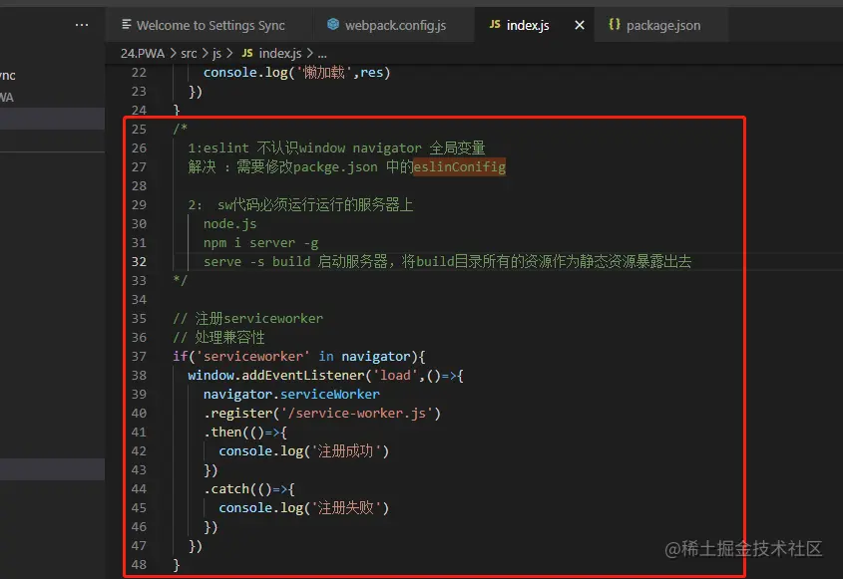Click console.log('注册成功') statement
This screenshot has width=843, height=579.
coord(303,451)
